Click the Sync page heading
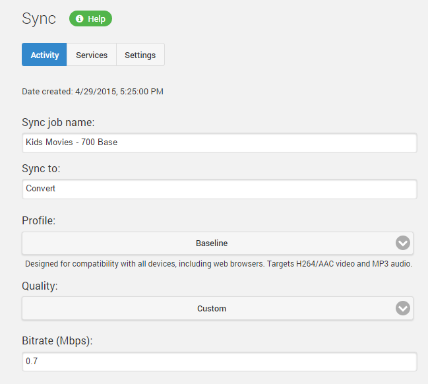 [x=39, y=18]
